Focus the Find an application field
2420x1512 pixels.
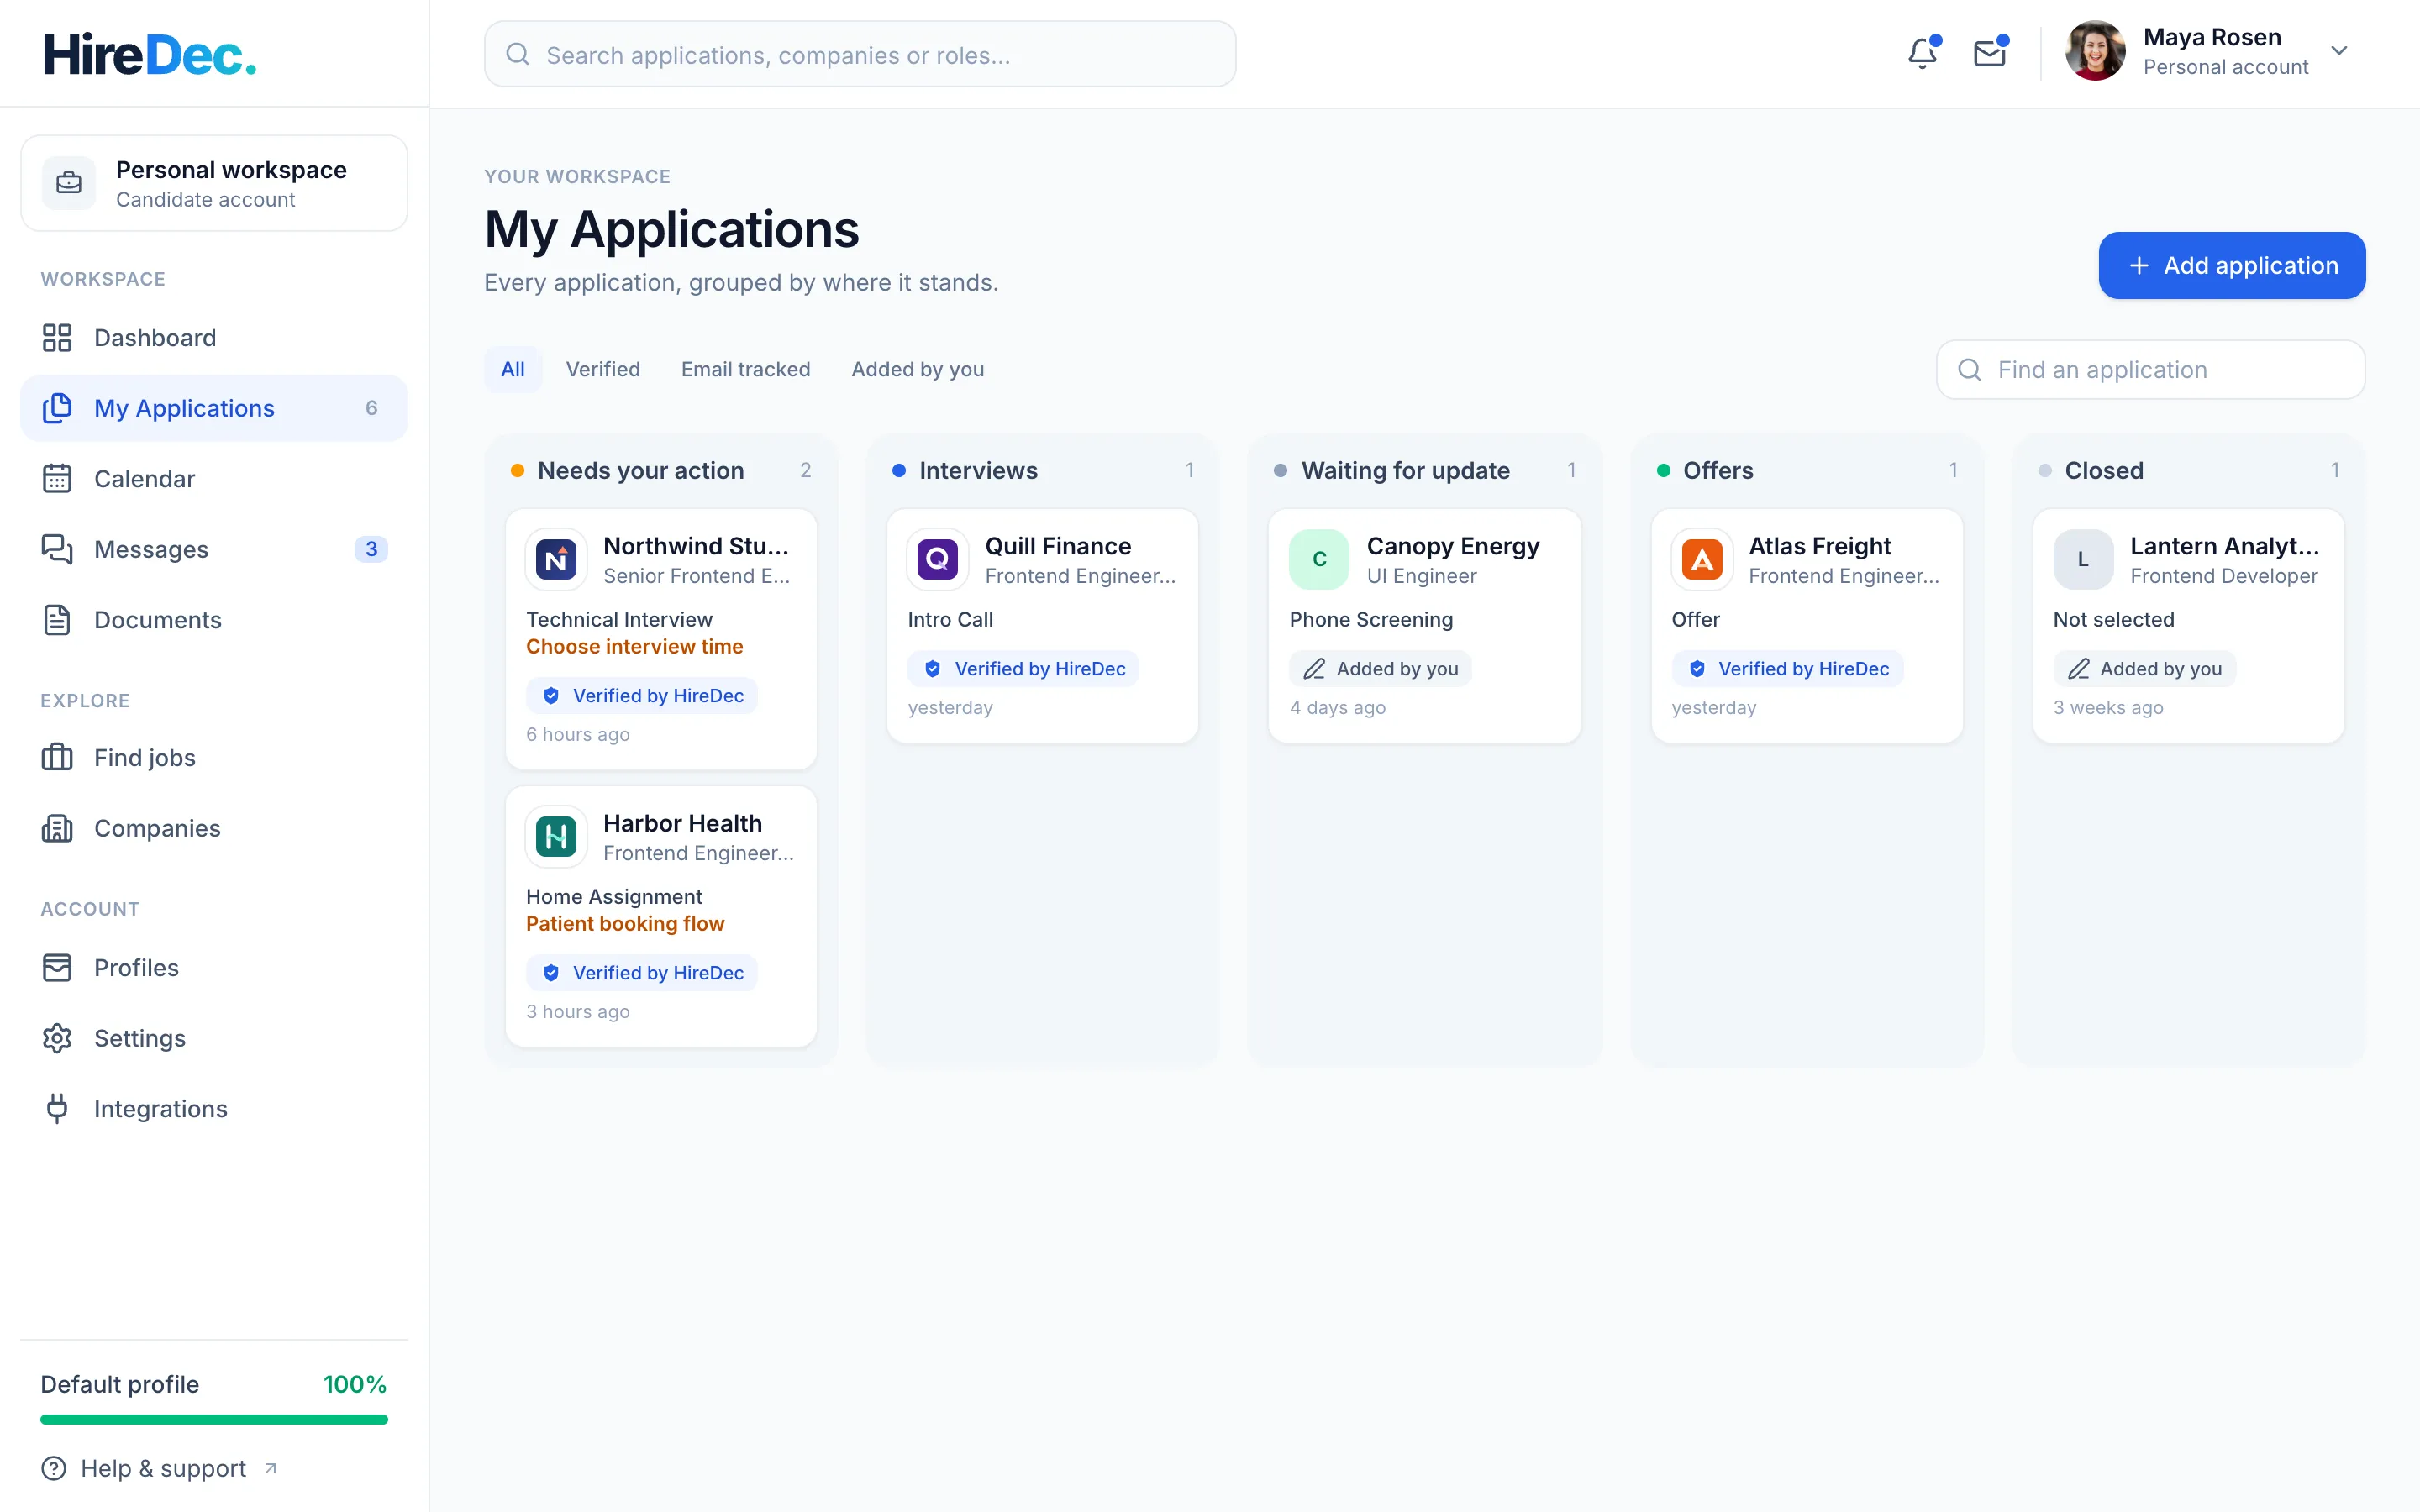coord(2151,370)
